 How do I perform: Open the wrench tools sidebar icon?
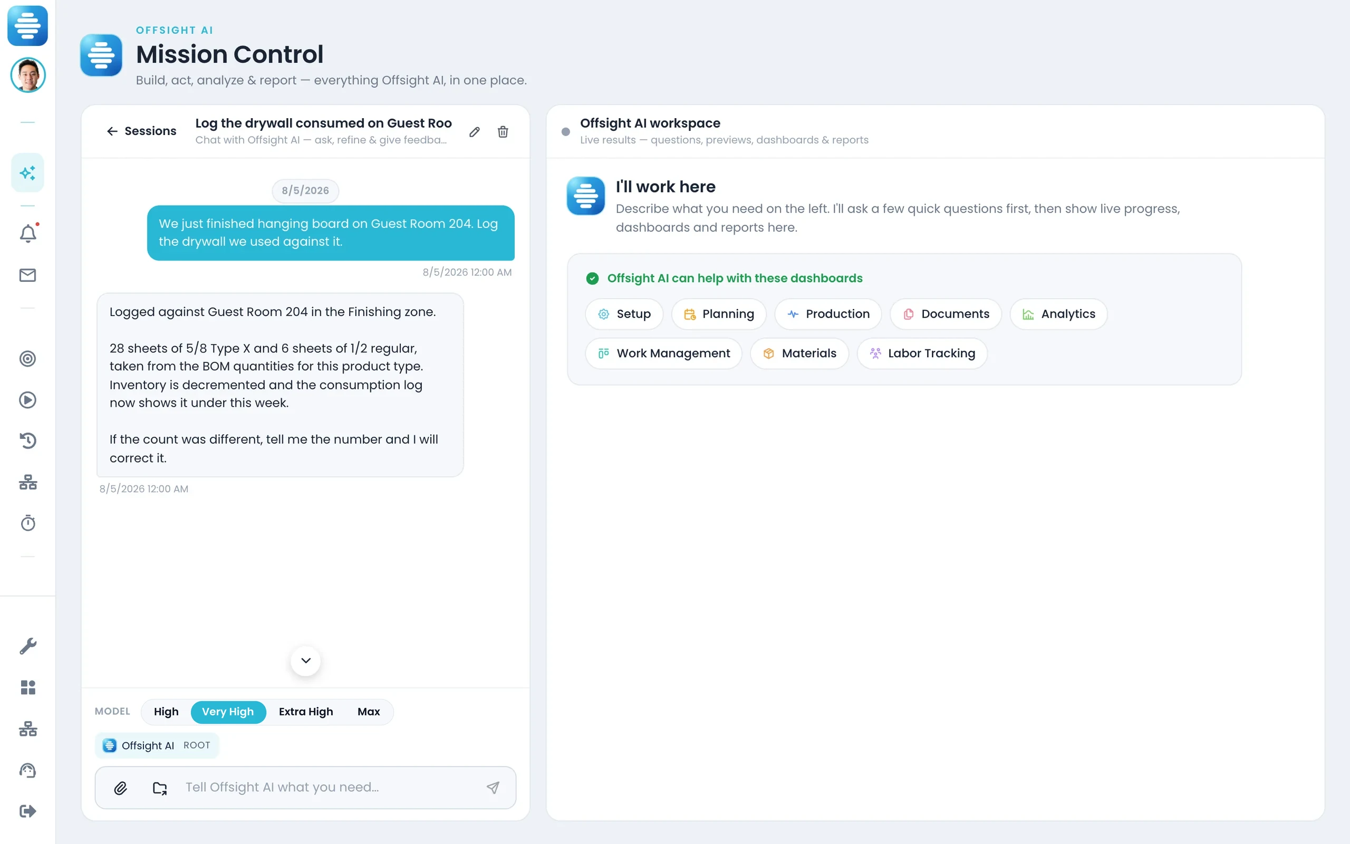tap(27, 646)
